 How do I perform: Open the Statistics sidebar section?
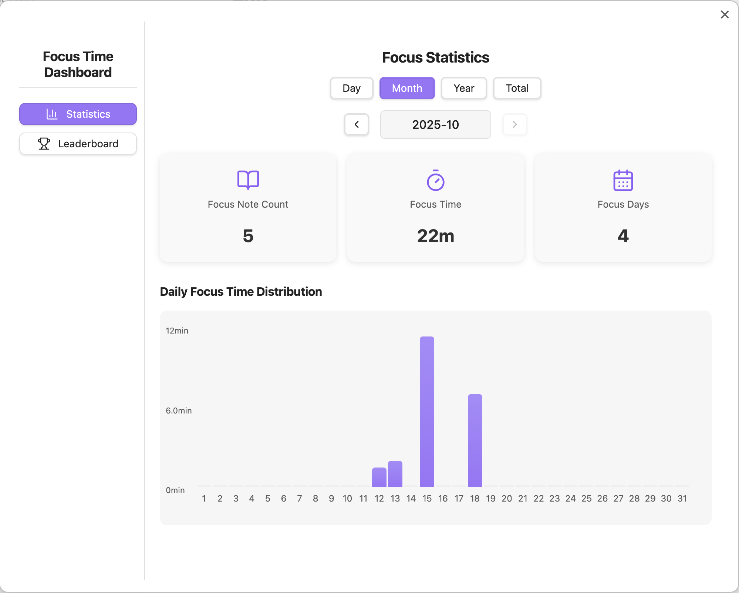[x=78, y=114]
